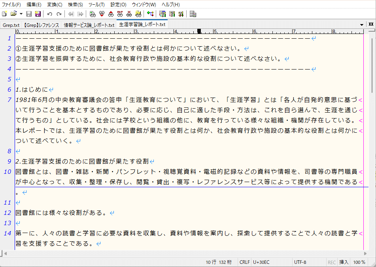Undo the last edit with the undo arrow

49,14
